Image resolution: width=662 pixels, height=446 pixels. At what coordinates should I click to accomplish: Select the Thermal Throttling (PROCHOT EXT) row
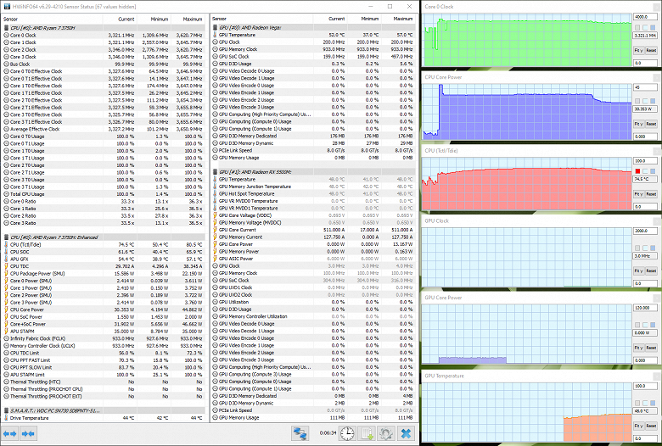(x=103, y=396)
